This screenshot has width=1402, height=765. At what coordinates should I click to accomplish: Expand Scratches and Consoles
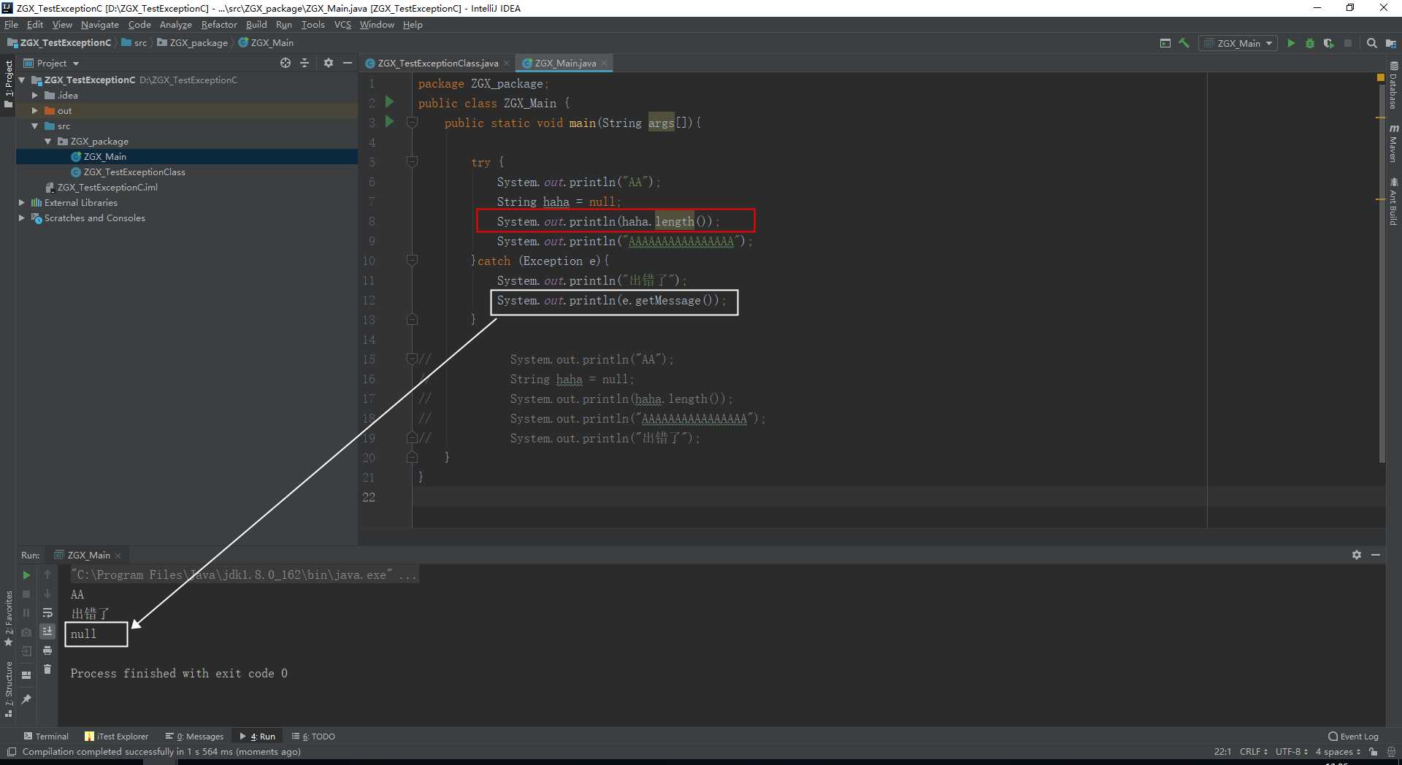pos(22,218)
